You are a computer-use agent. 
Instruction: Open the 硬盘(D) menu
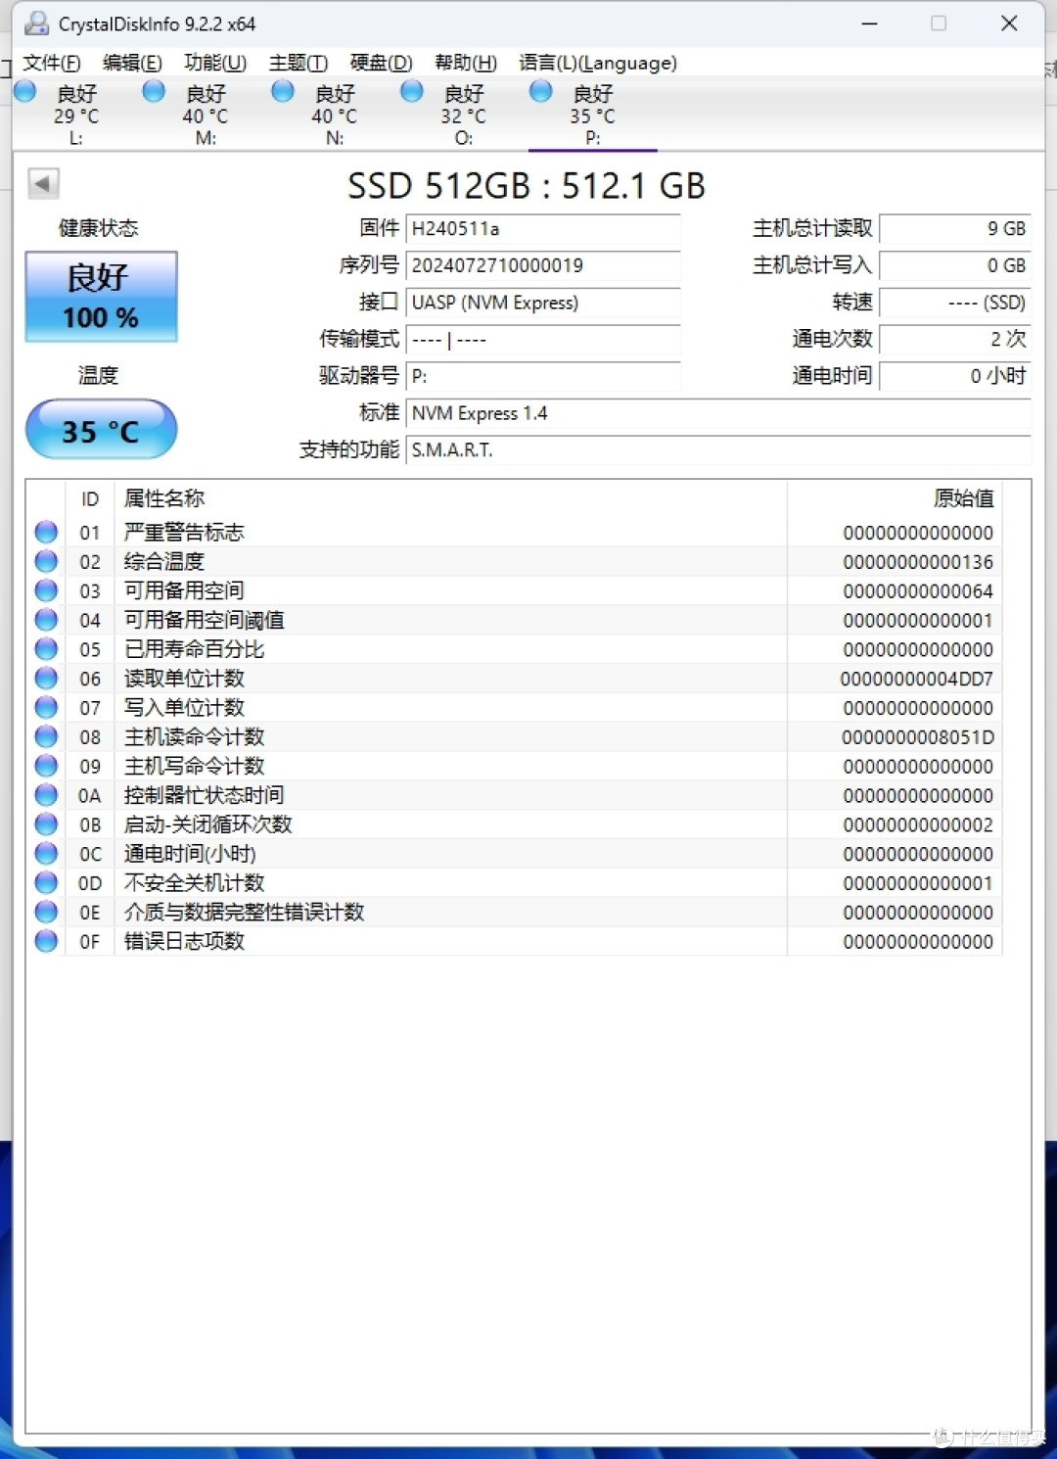382,63
